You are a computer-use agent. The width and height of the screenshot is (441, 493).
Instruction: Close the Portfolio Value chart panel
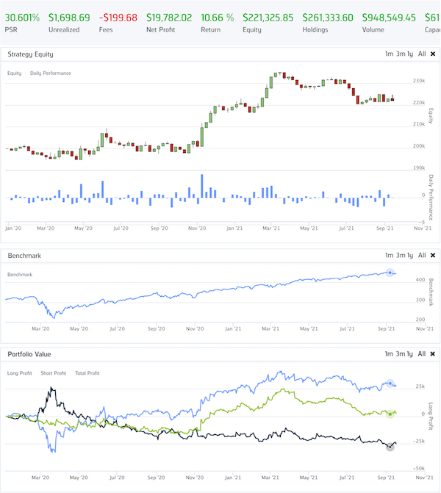coord(432,354)
